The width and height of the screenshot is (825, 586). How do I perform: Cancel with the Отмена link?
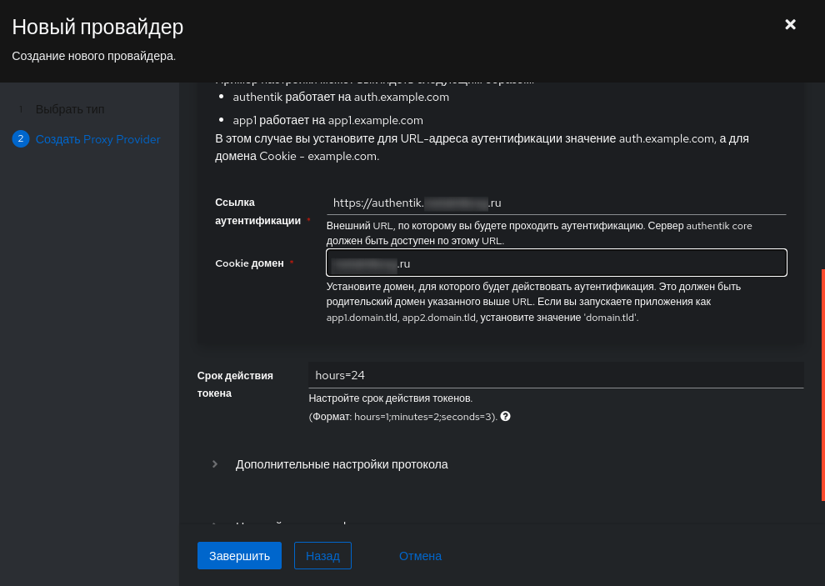[420, 556]
